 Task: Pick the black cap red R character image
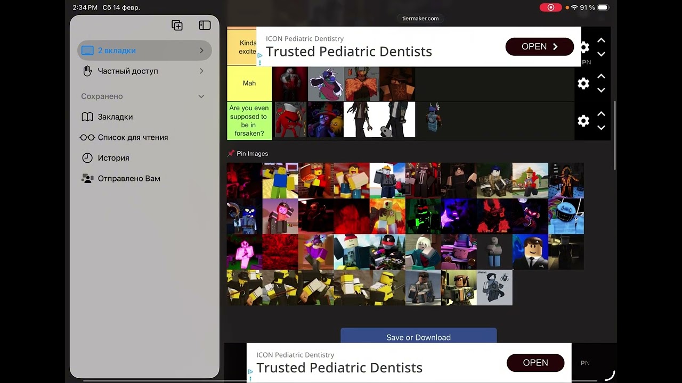(387, 252)
